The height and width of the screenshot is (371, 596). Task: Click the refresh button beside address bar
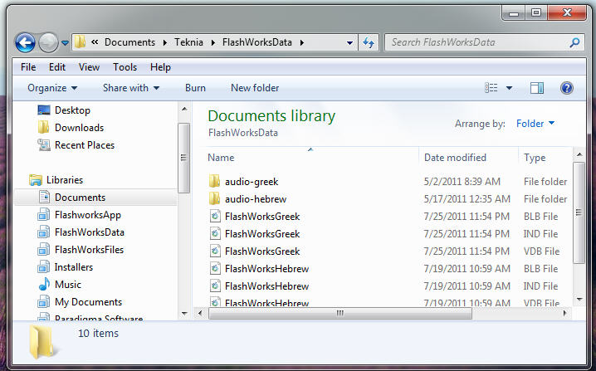tap(369, 42)
